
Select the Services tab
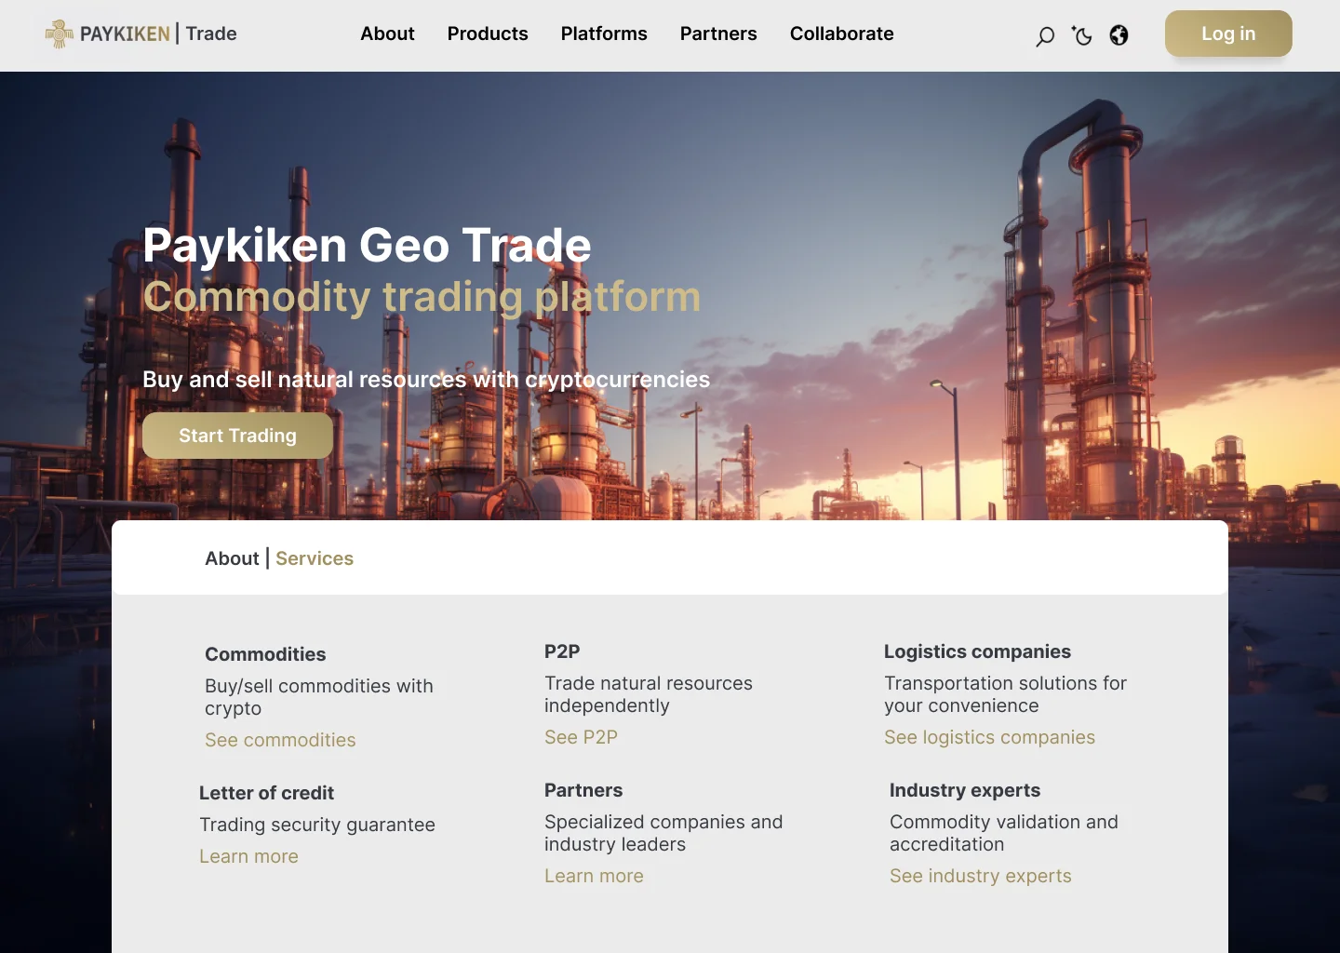pos(315,558)
